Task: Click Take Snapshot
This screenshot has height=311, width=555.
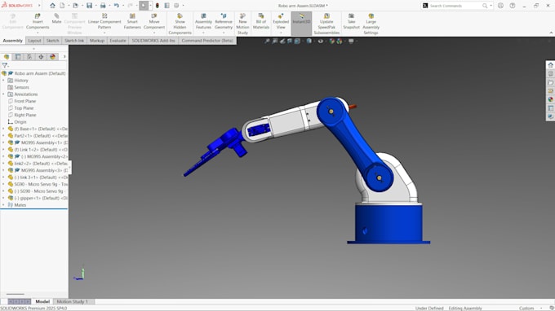Action: pos(351,21)
